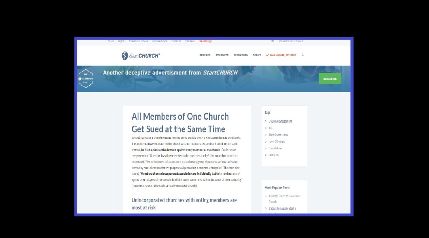Select the Church Management tag

tap(280, 121)
